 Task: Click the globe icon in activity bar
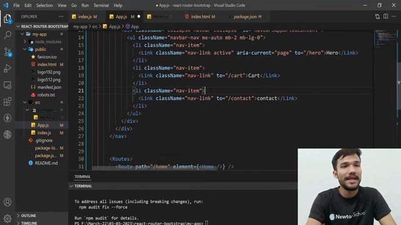pyautogui.click(x=8, y=134)
